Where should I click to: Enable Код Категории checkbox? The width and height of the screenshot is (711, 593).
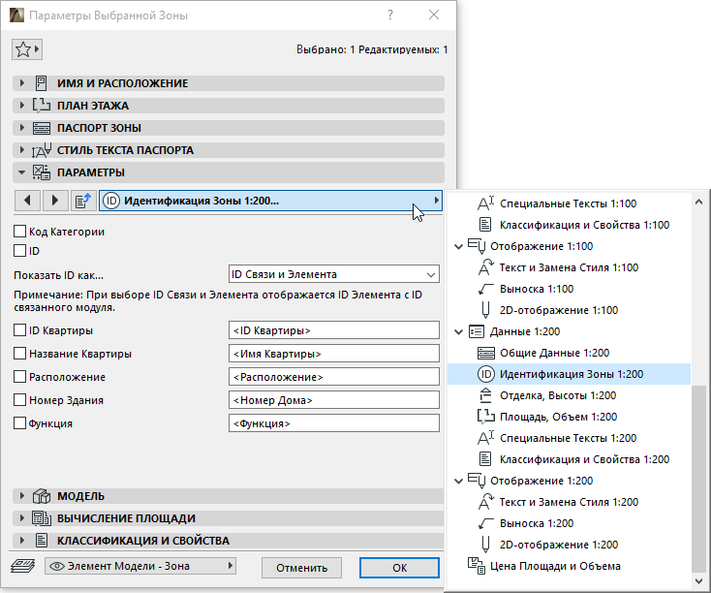click(20, 232)
